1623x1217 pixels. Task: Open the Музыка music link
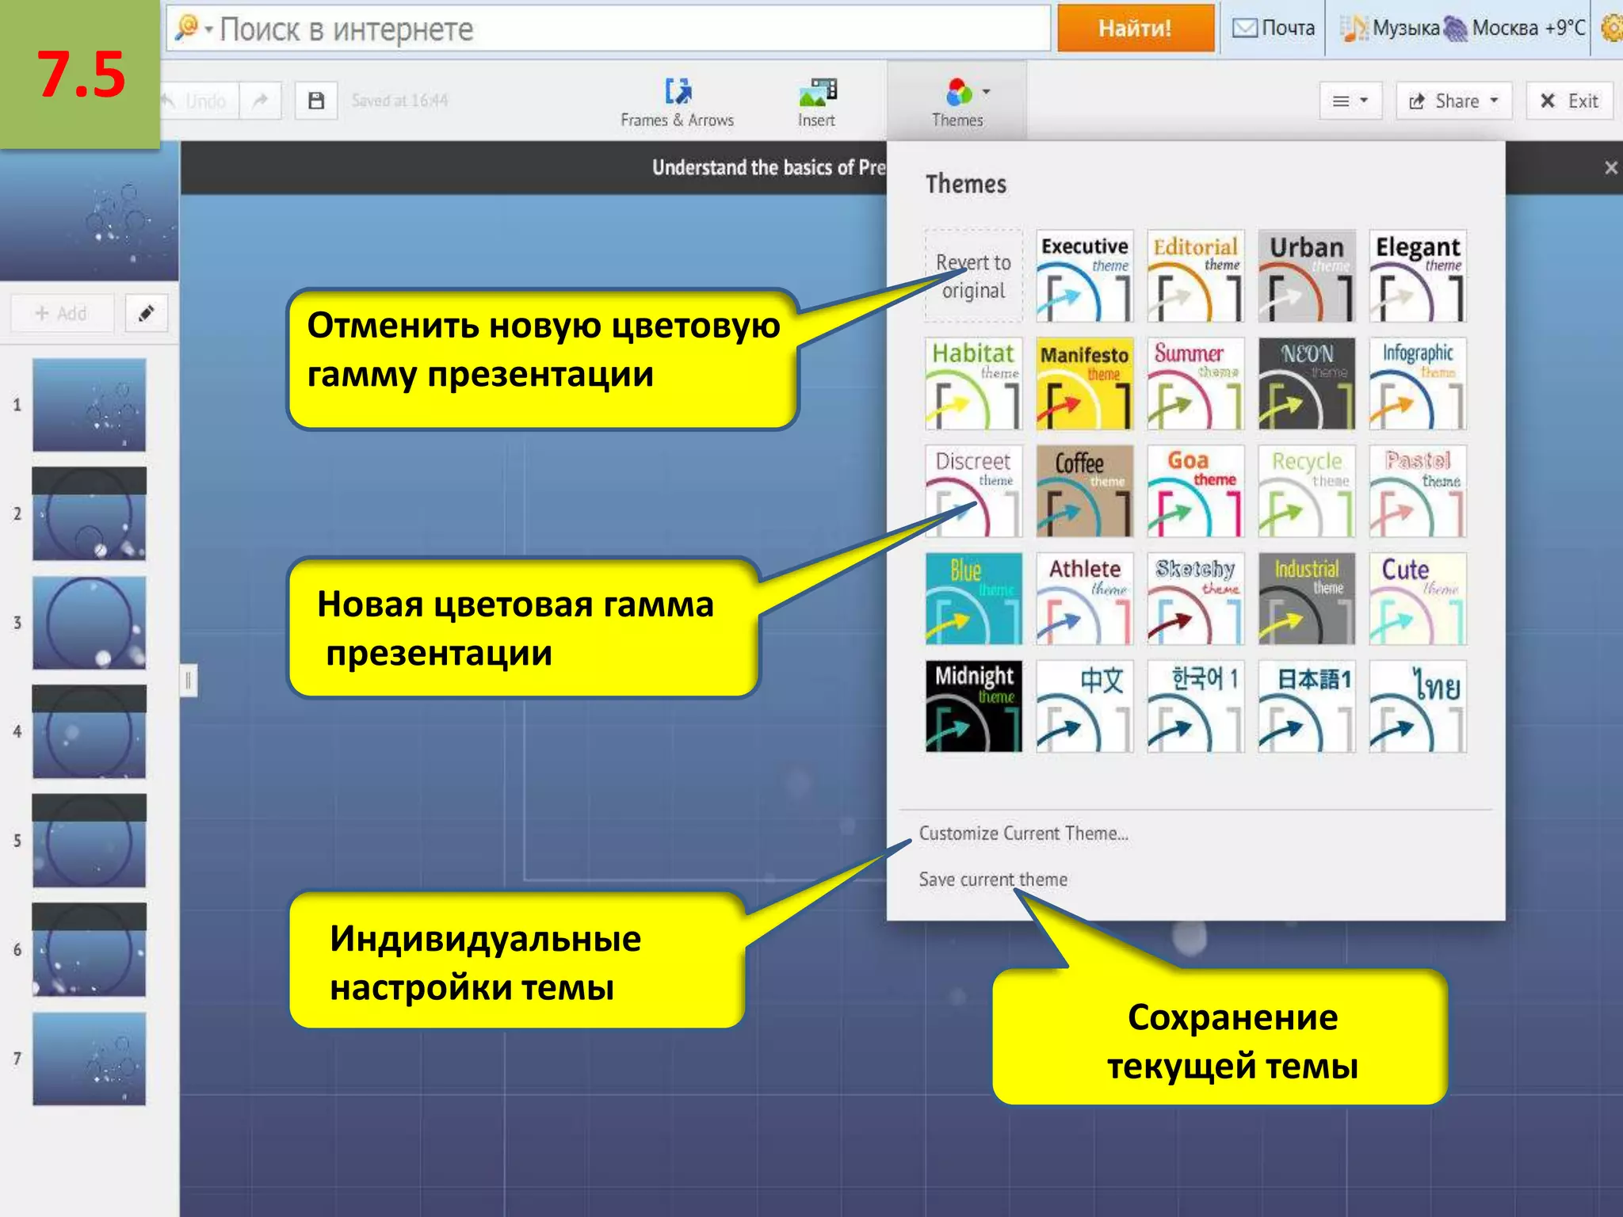tap(1390, 28)
